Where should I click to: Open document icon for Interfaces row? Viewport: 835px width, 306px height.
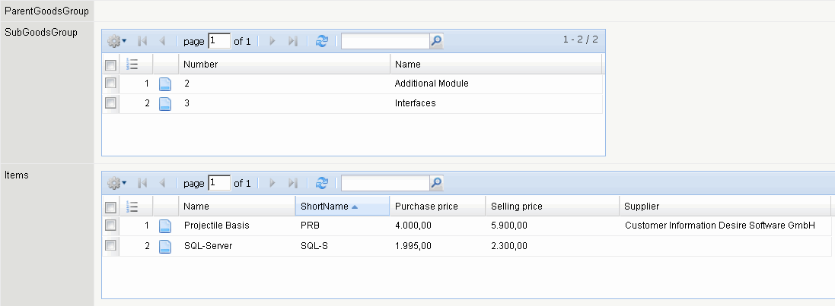pos(164,103)
